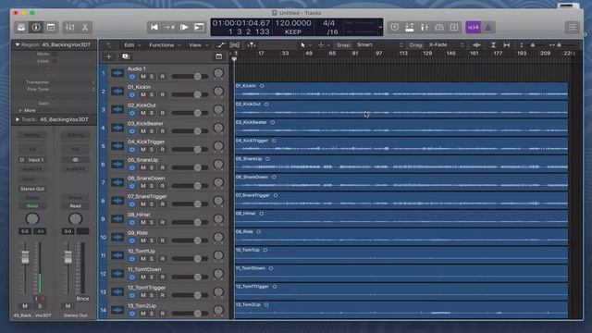Go to beginning of project
This screenshot has height=333, width=592.
[154, 27]
